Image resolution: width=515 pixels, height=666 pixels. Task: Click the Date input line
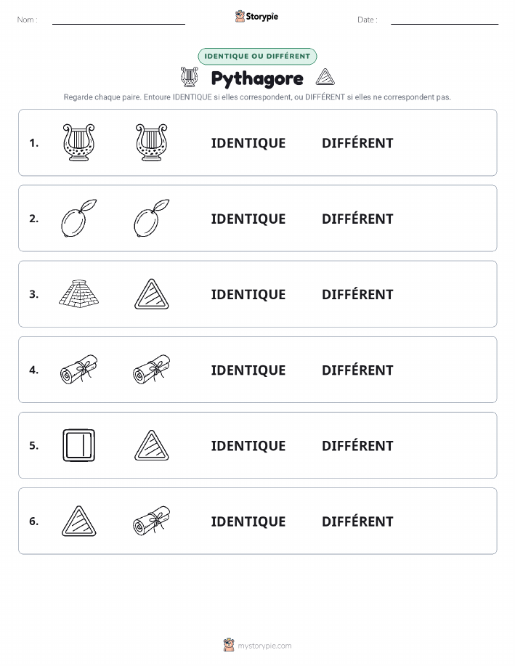pyautogui.click(x=445, y=20)
